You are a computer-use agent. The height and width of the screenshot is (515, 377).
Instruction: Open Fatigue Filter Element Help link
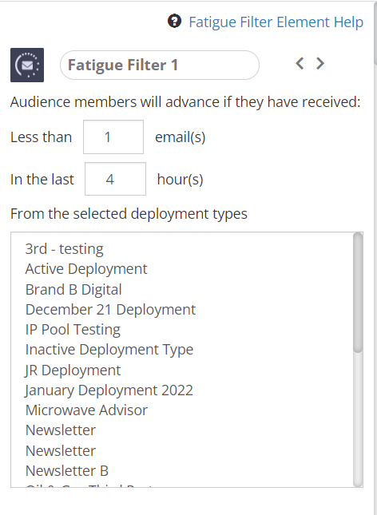(276, 22)
